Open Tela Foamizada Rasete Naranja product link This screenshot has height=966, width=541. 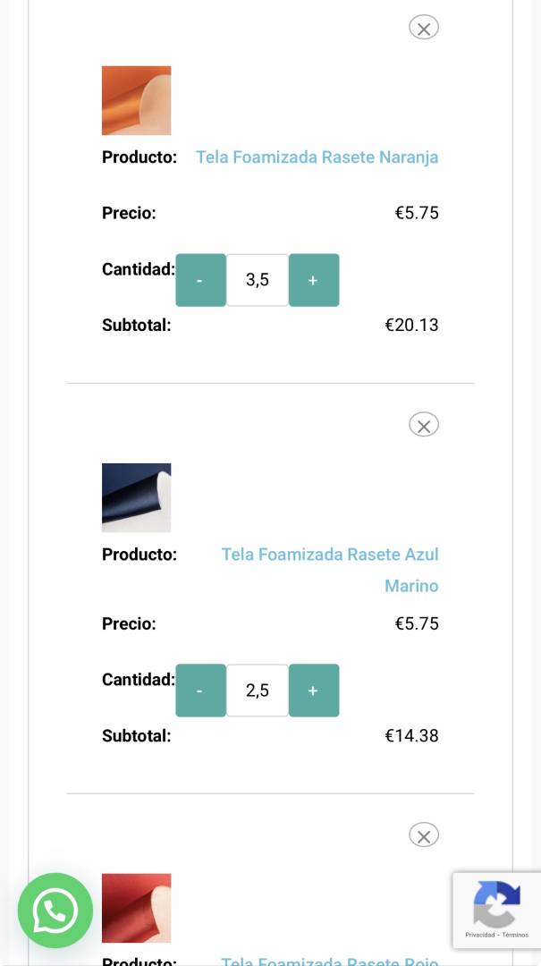[x=317, y=157]
